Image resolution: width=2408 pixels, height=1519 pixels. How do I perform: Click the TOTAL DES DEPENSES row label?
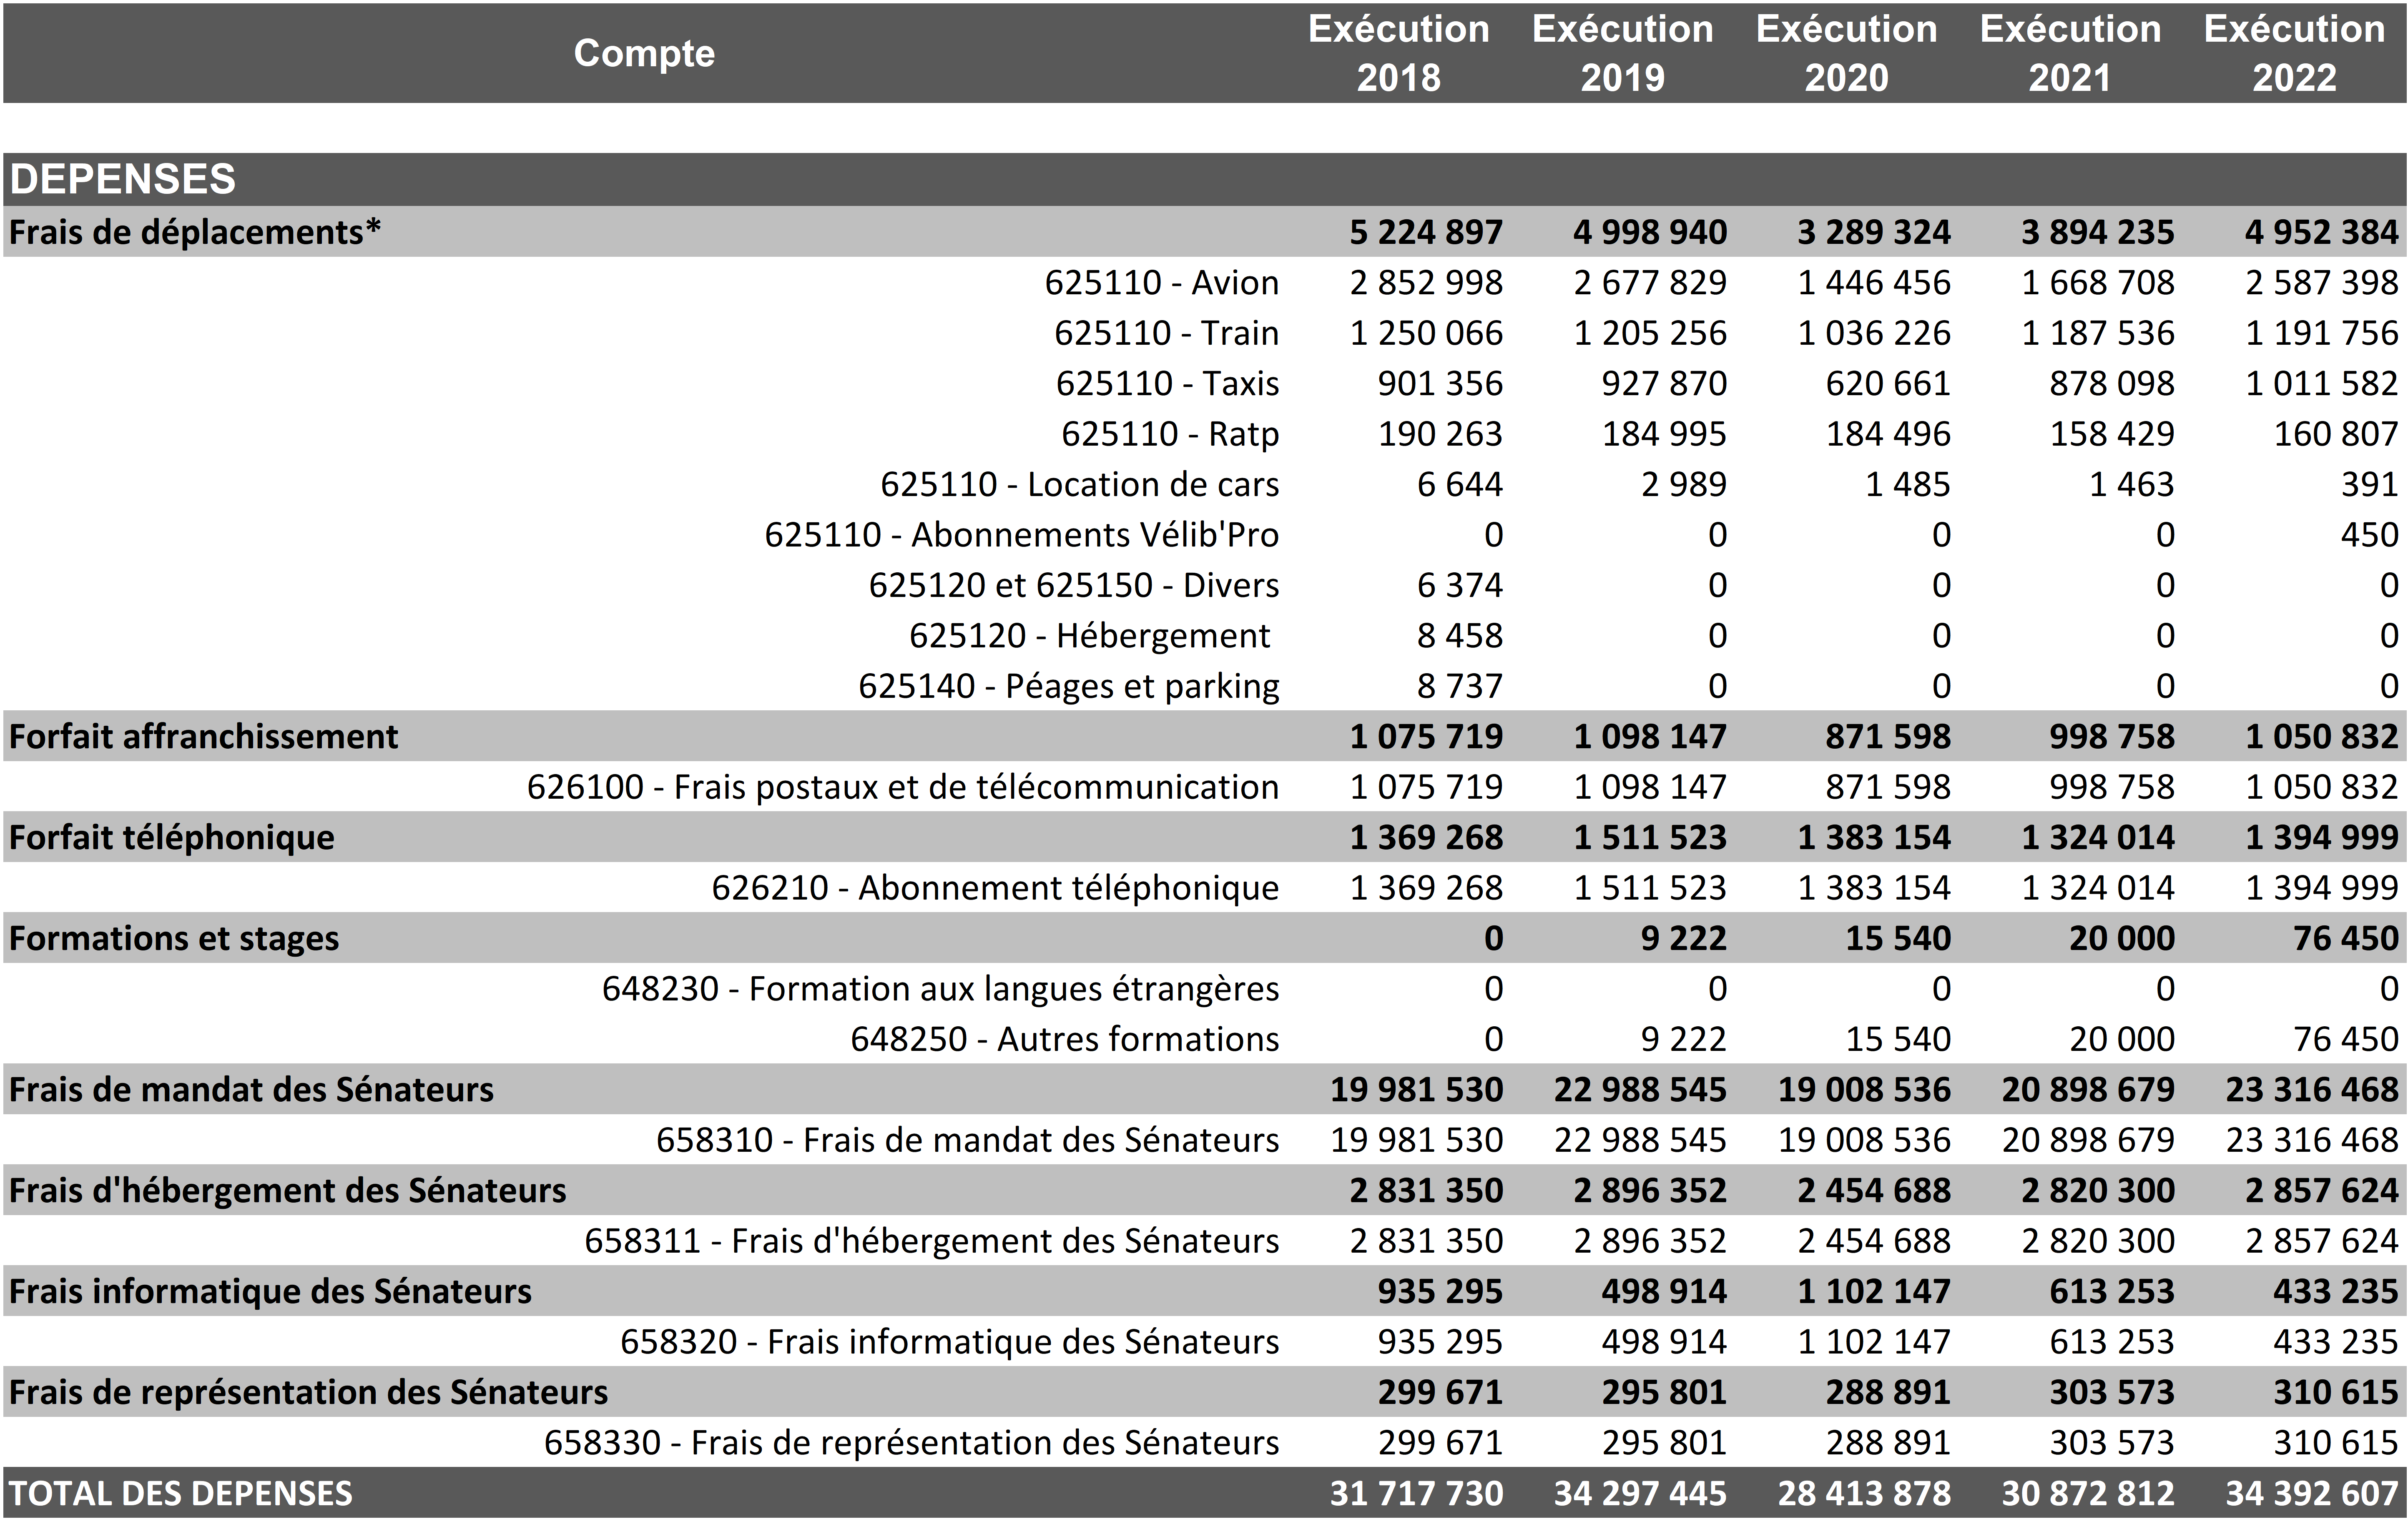(181, 1494)
